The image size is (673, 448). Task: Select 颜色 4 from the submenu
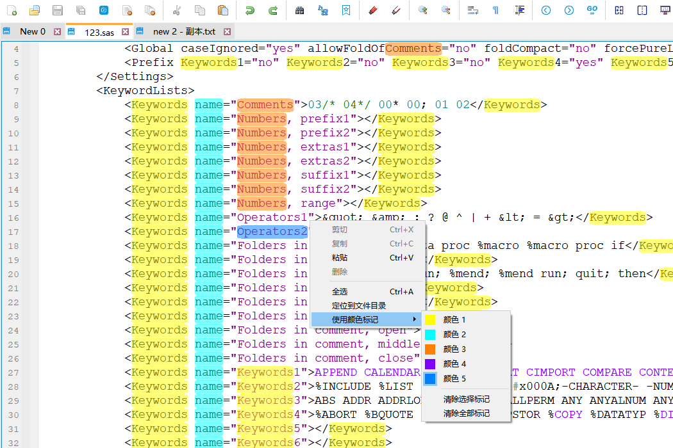(x=466, y=364)
